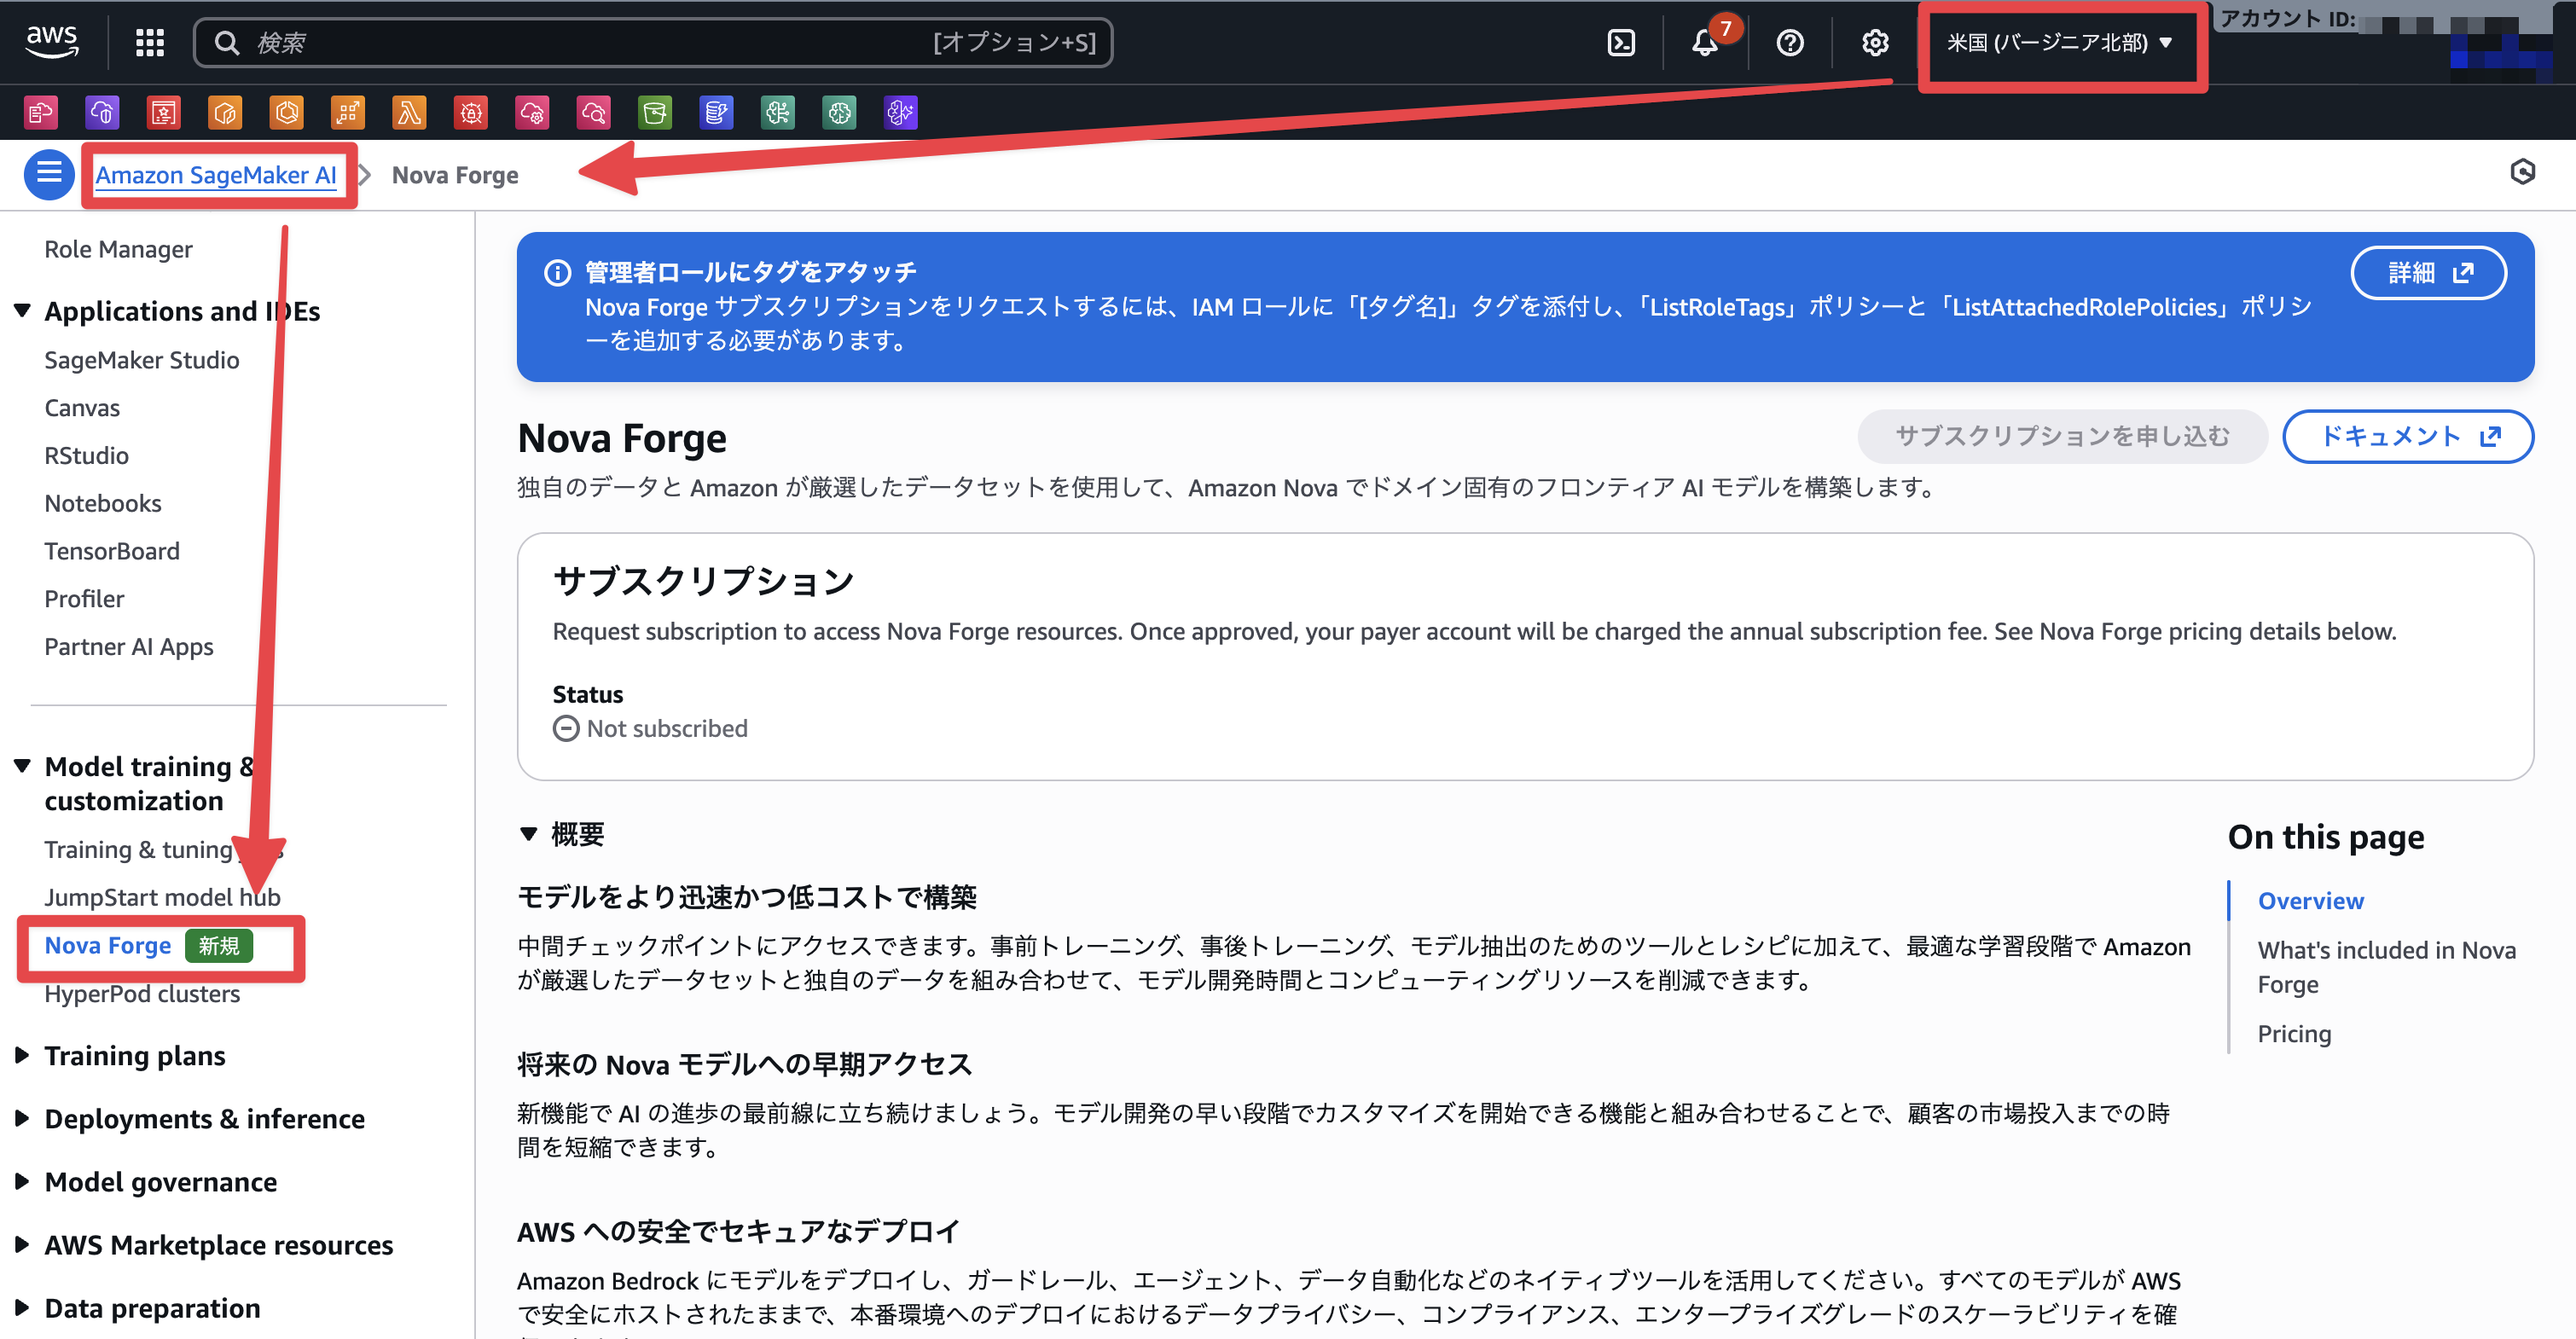Open the AWS Lambda shortcut icon
The image size is (2576, 1339).
click(409, 112)
